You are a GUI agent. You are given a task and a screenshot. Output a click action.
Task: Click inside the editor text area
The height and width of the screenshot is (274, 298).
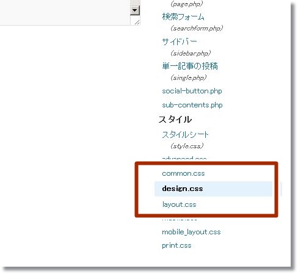click(x=65, y=12)
